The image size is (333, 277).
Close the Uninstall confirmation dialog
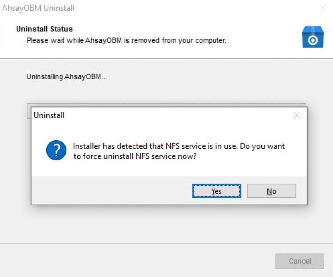pyautogui.click(x=297, y=115)
